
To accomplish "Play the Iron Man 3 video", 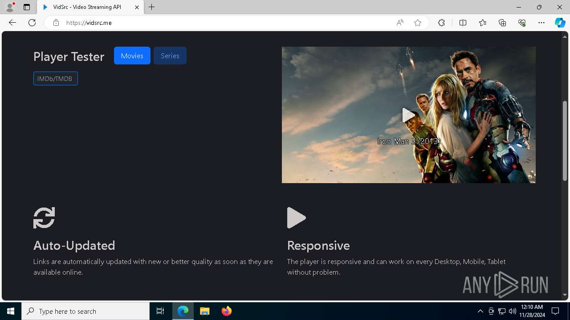I will tap(408, 115).
